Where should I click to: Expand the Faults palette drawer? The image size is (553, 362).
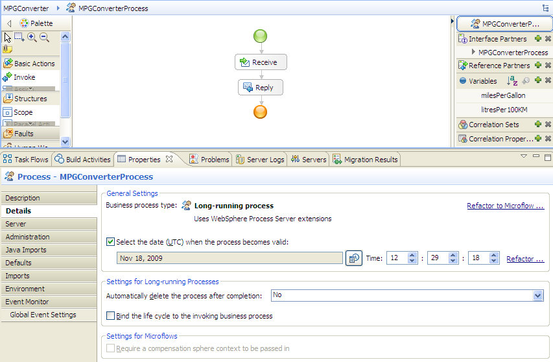[30, 134]
